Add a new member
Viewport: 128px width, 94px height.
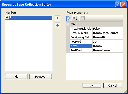point(16,77)
